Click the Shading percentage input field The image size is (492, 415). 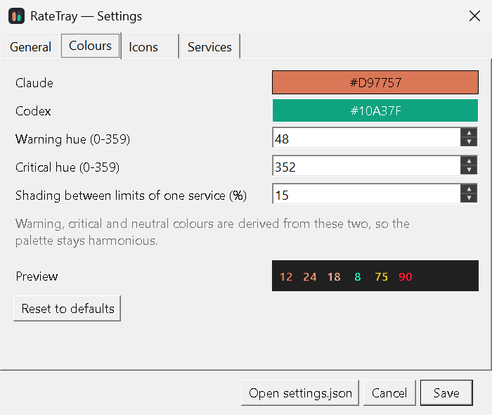(x=366, y=193)
